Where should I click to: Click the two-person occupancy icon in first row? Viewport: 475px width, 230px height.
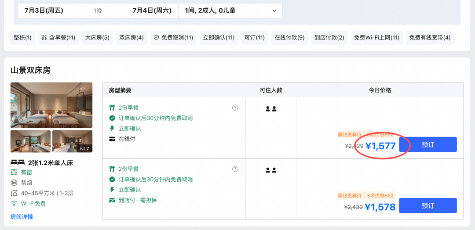point(271,109)
